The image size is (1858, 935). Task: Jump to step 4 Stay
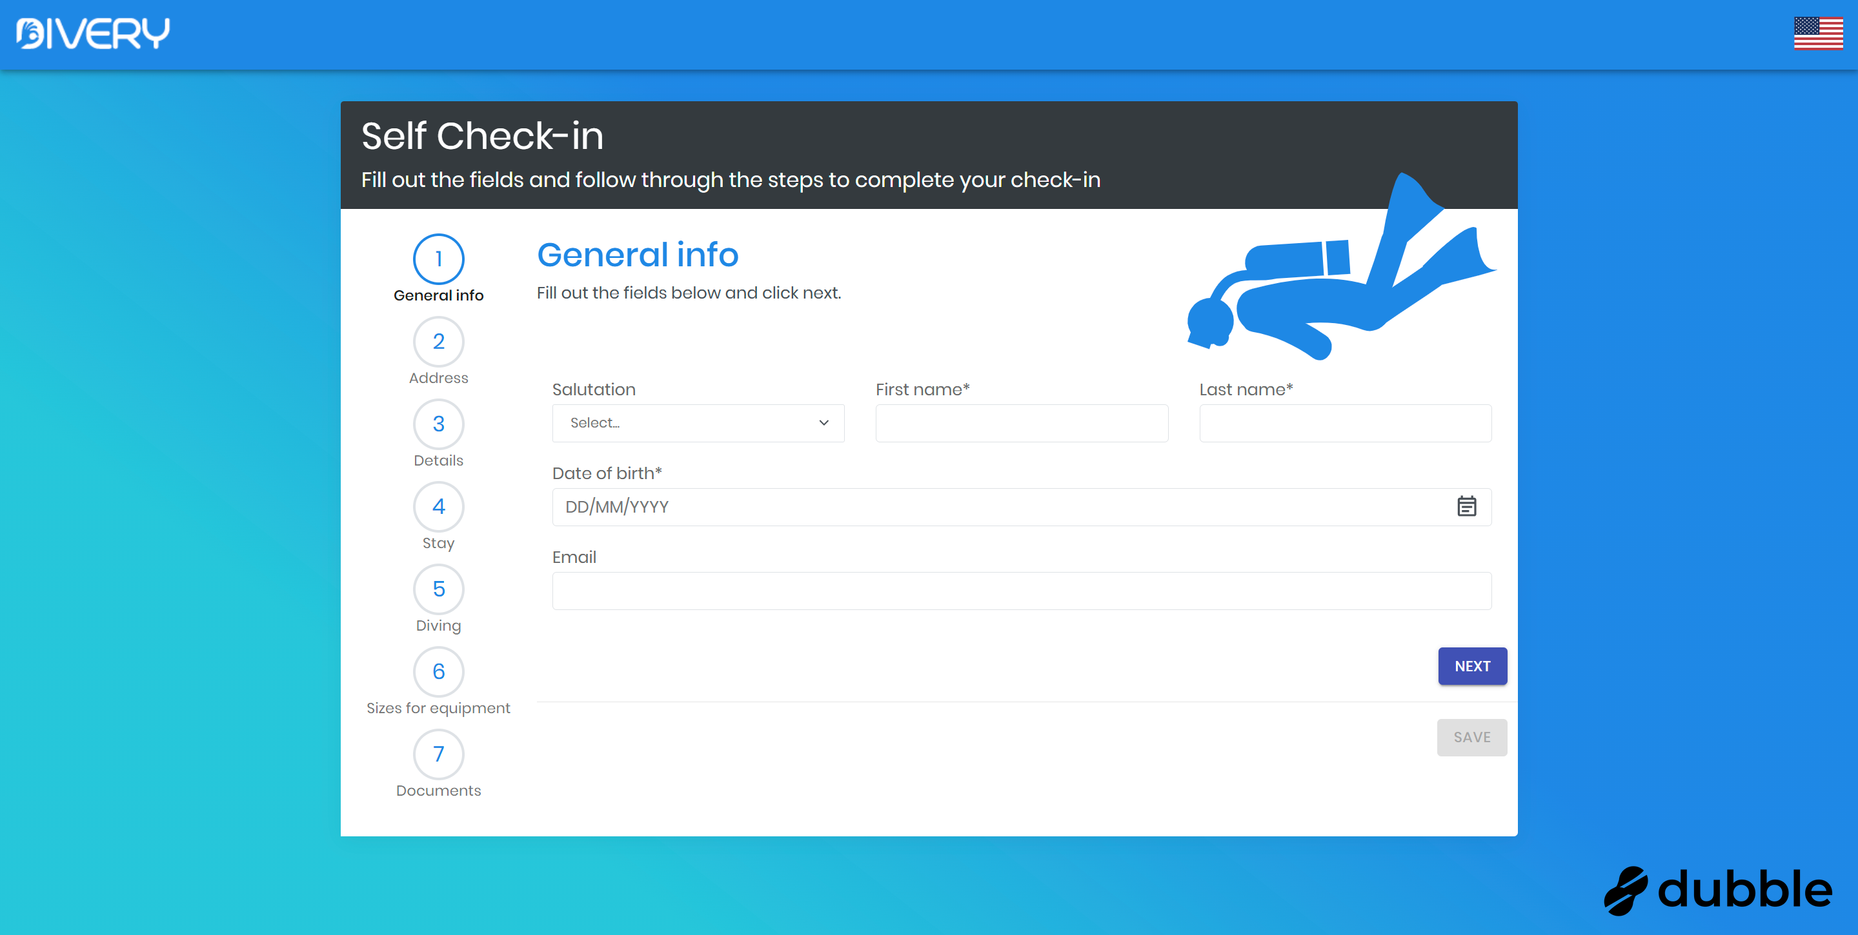pos(438,507)
